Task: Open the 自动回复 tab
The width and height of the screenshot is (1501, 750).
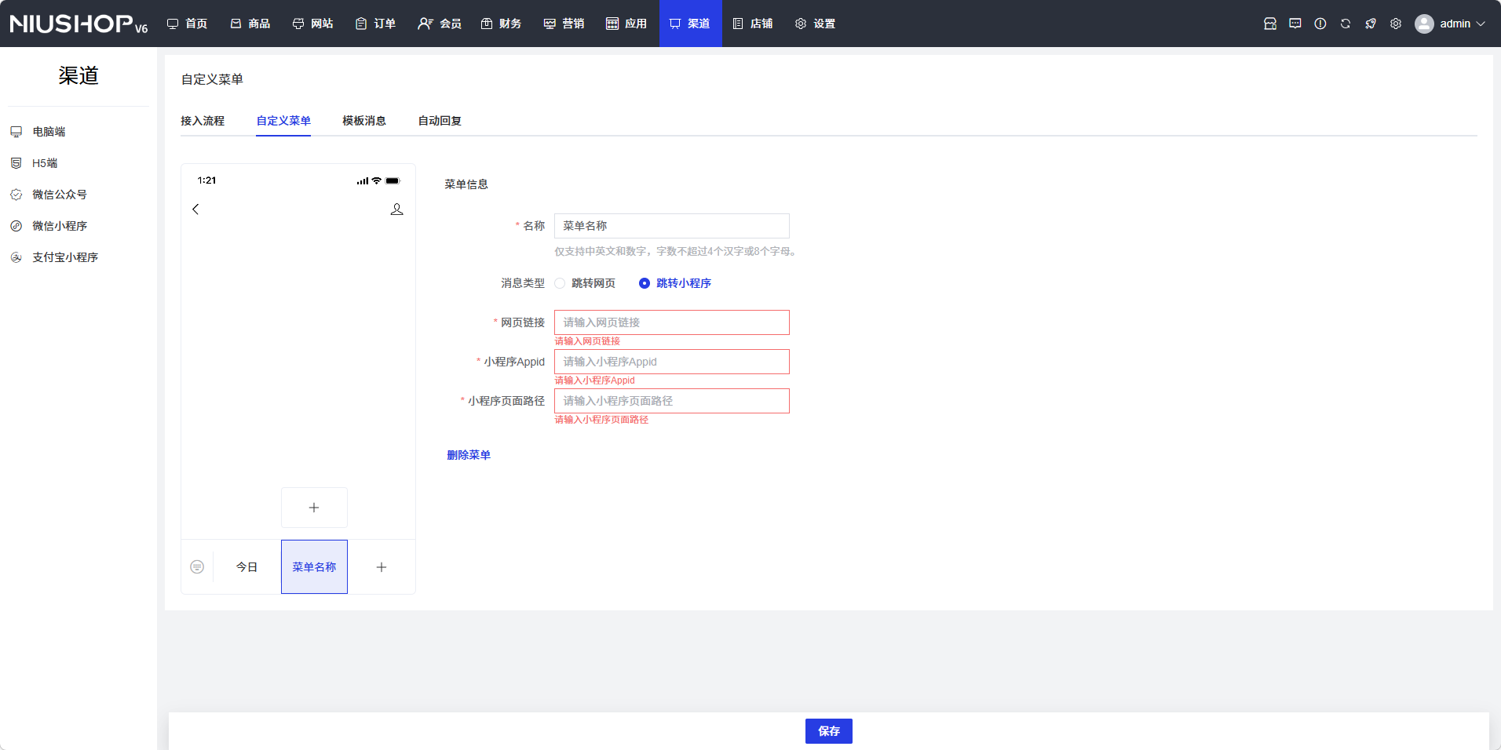Action: tap(439, 121)
